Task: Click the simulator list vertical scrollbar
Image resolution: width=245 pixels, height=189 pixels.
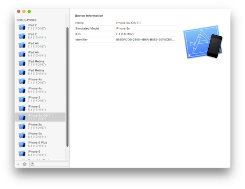Action: pyautogui.click(x=67, y=87)
